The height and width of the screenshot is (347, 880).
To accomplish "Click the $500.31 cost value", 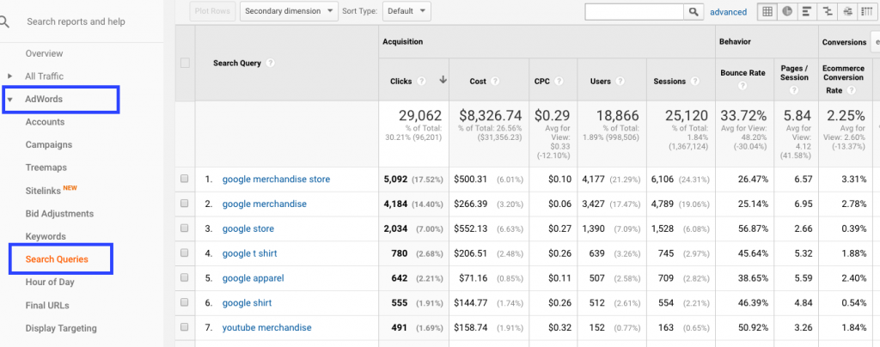I will tap(470, 179).
